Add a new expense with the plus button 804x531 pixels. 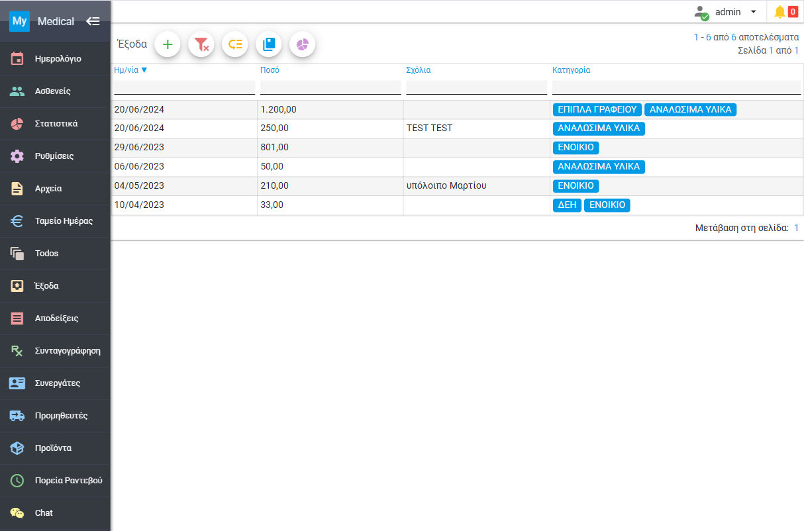coord(168,44)
